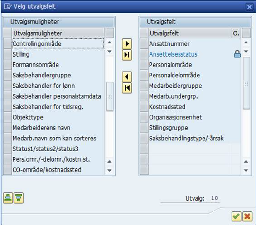Open column settings of Utvalgsfelt table

coord(246,33)
